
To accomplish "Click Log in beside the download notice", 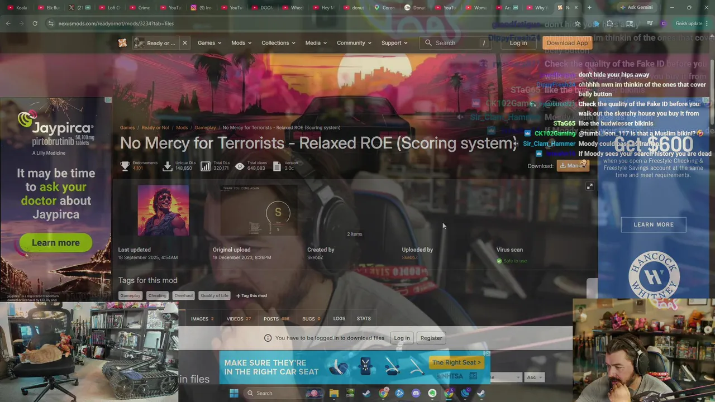I will (x=402, y=338).
